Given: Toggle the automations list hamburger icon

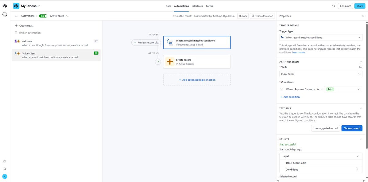Looking at the screenshot, I should pyautogui.click(x=16, y=16).
